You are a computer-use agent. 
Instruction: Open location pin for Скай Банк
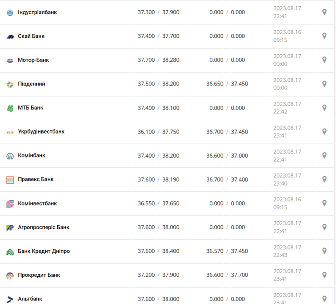(x=324, y=36)
